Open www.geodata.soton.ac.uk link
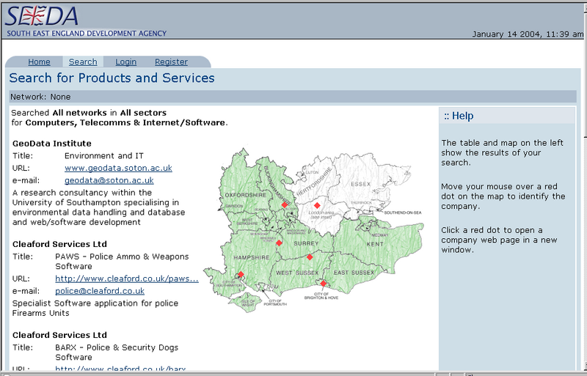587x376 pixels. coord(118,168)
